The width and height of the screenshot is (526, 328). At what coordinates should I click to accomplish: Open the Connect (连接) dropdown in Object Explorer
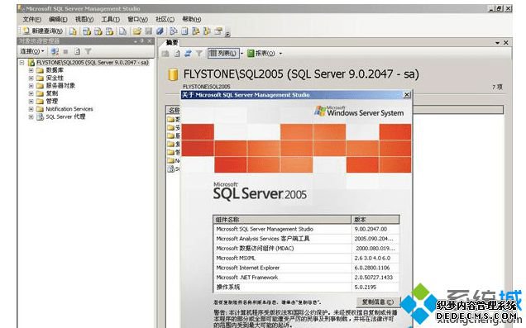click(x=32, y=51)
